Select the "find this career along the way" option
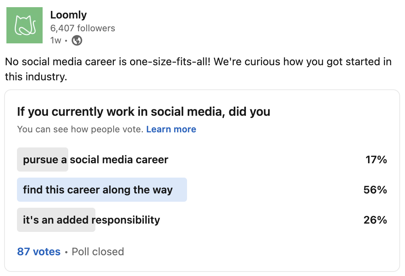405x276 pixels. coord(98,190)
